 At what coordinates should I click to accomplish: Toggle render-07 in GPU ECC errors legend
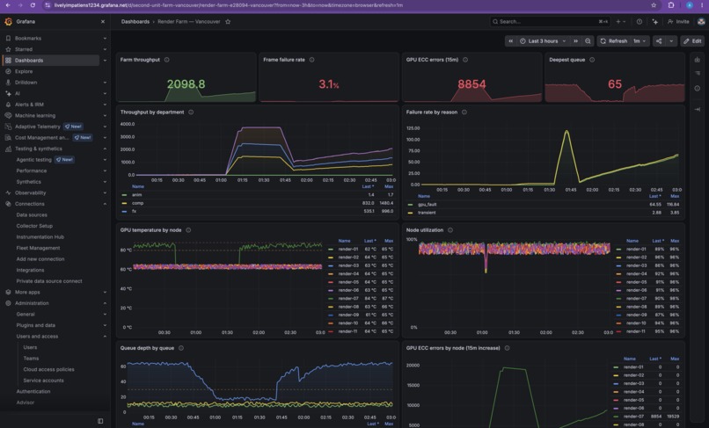pyautogui.click(x=633, y=417)
